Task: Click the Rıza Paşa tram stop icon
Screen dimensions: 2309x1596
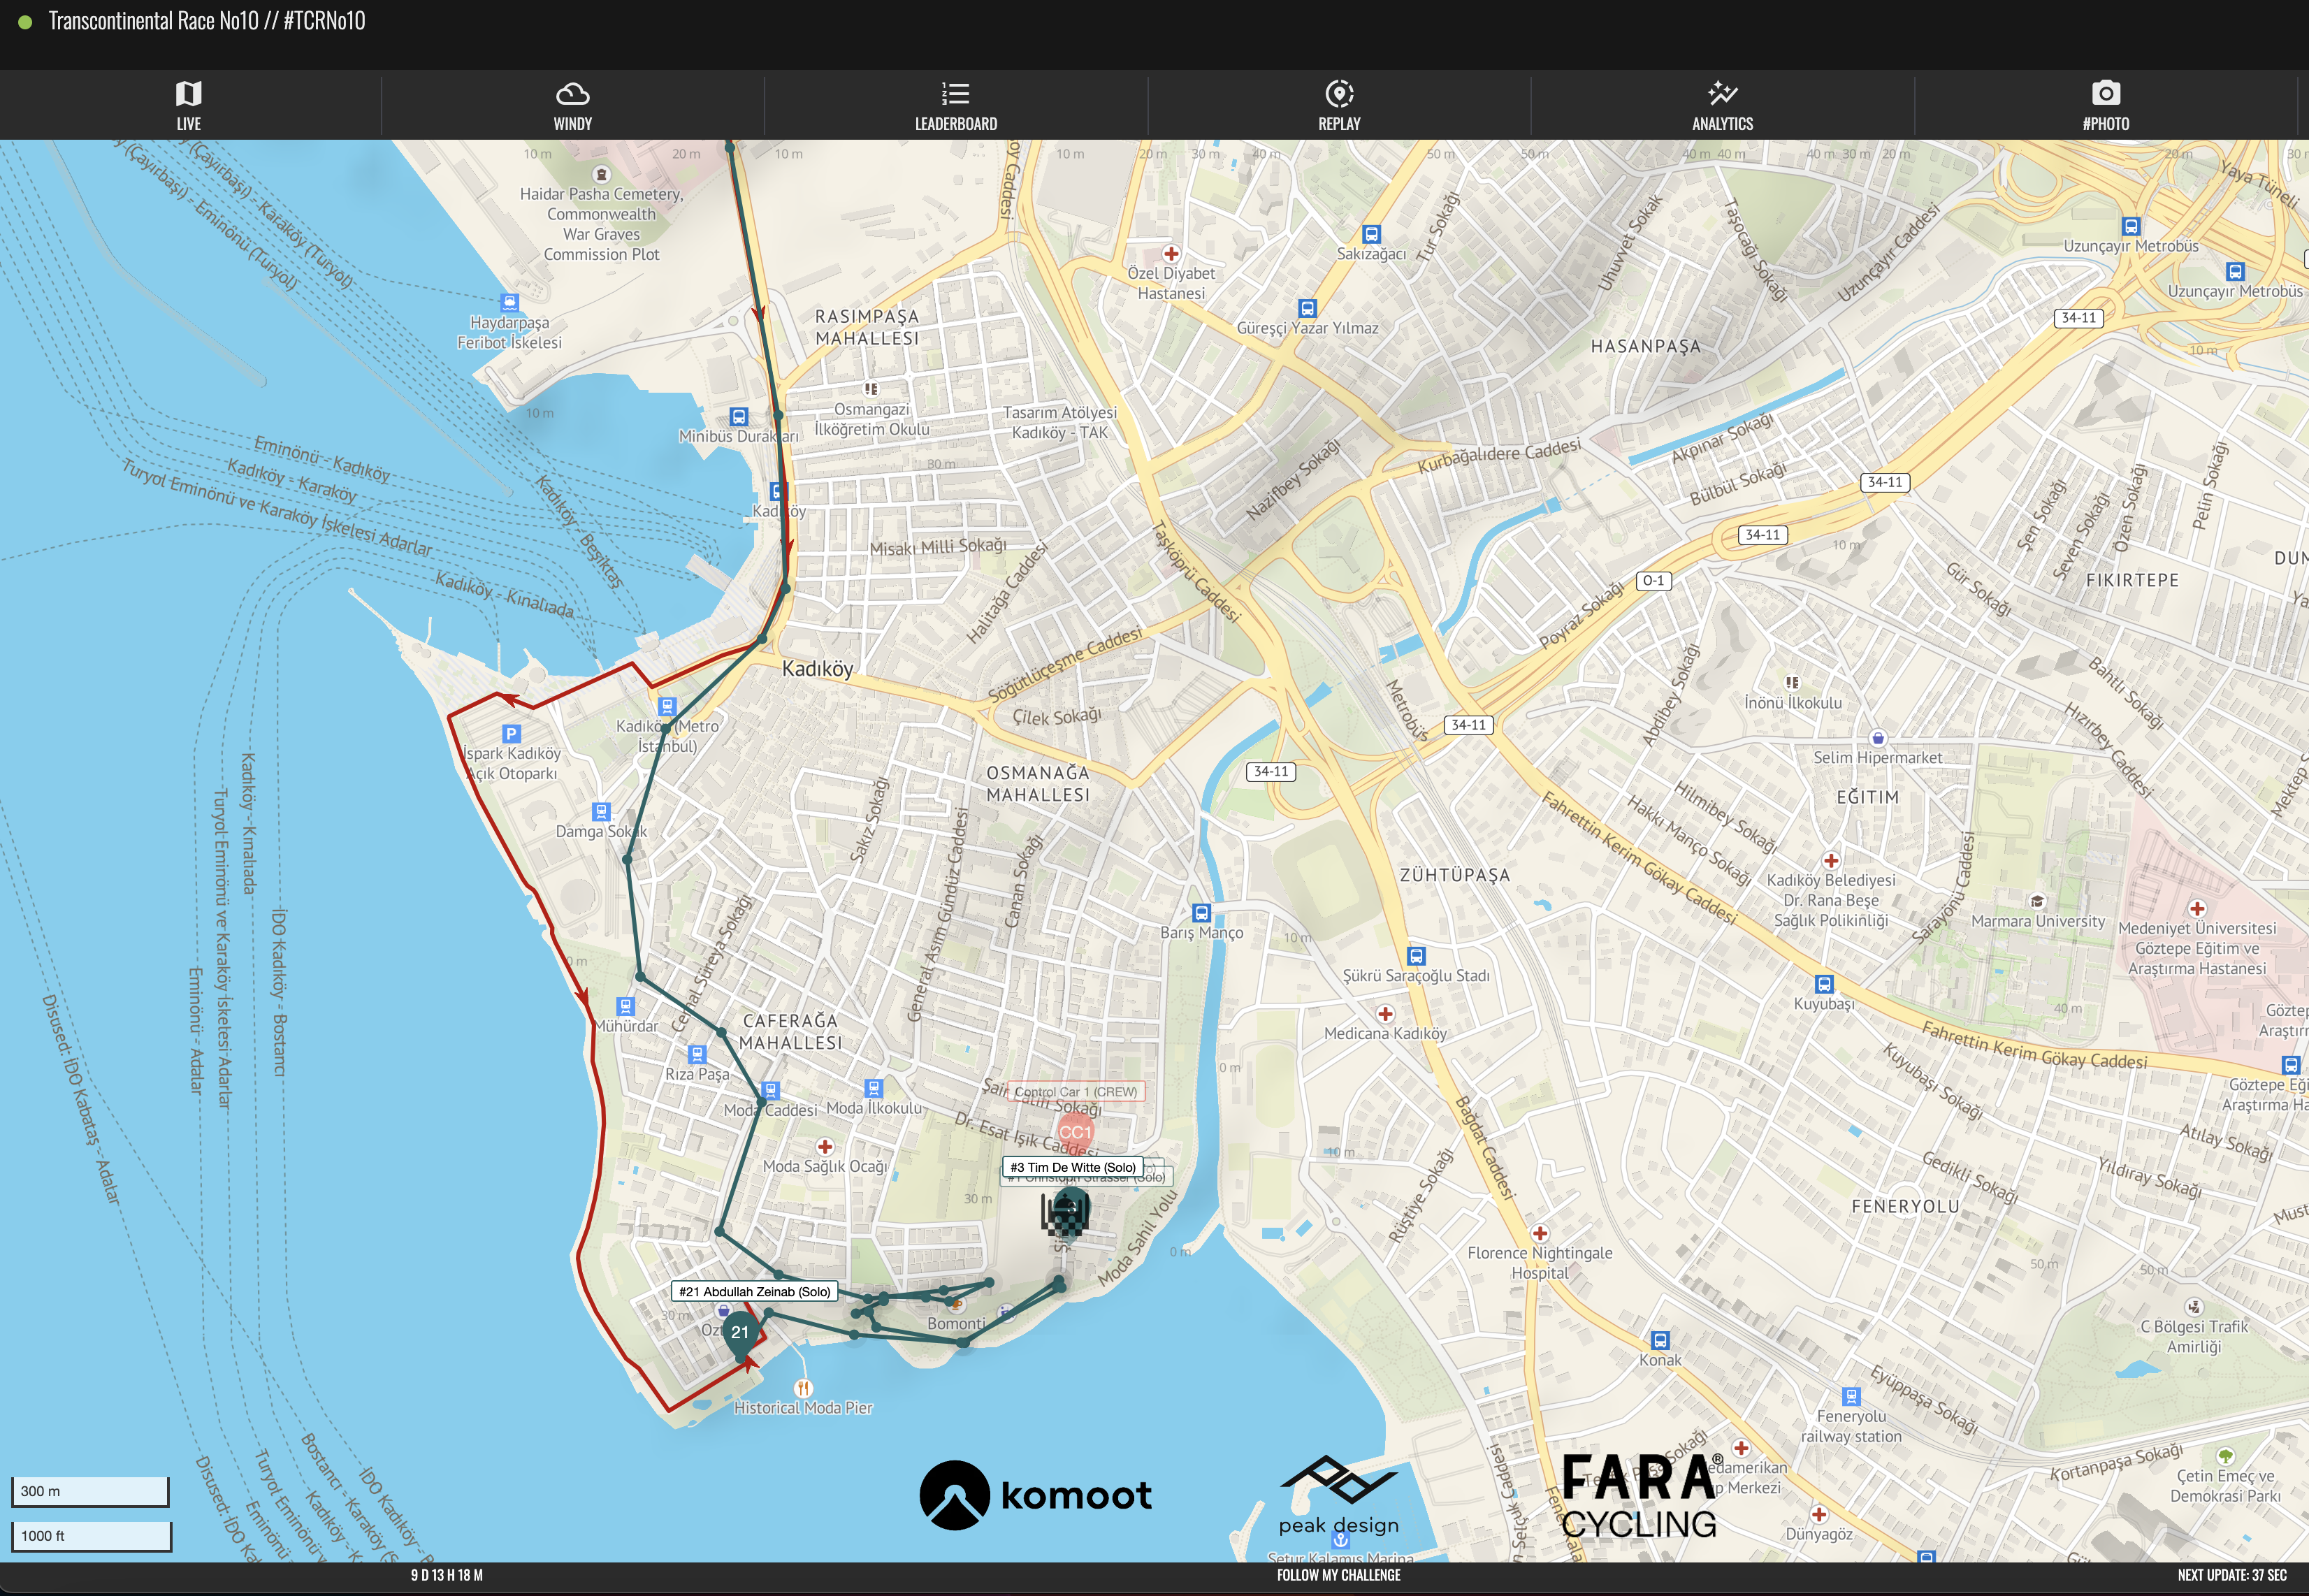Action: click(x=697, y=1054)
